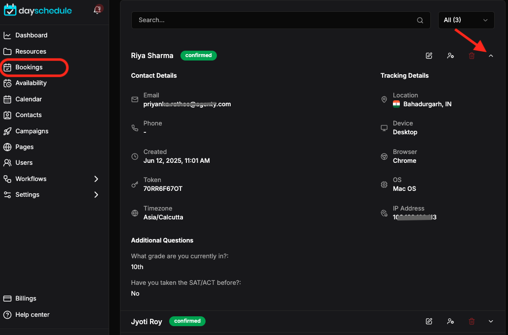Click the Mac OS value
The width and height of the screenshot is (508, 335).
coord(404,189)
